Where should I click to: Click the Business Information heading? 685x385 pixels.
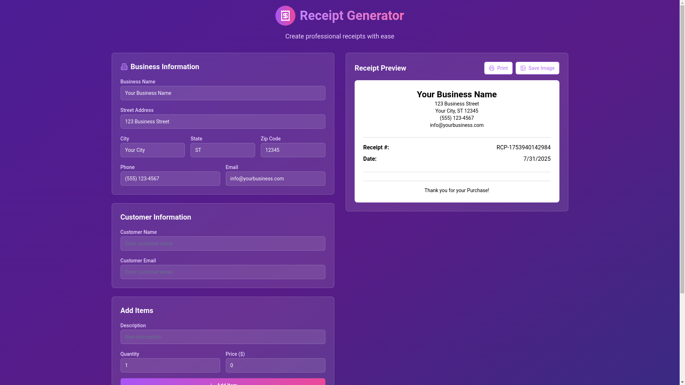[x=165, y=67]
